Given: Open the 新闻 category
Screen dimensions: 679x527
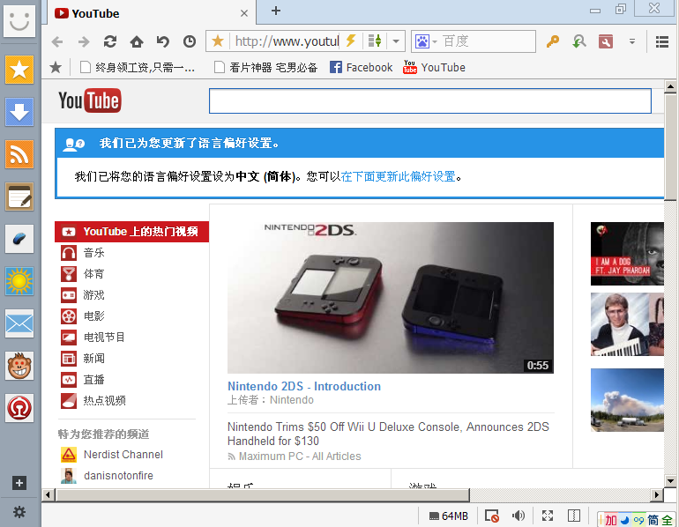Looking at the screenshot, I should tap(83, 359).
